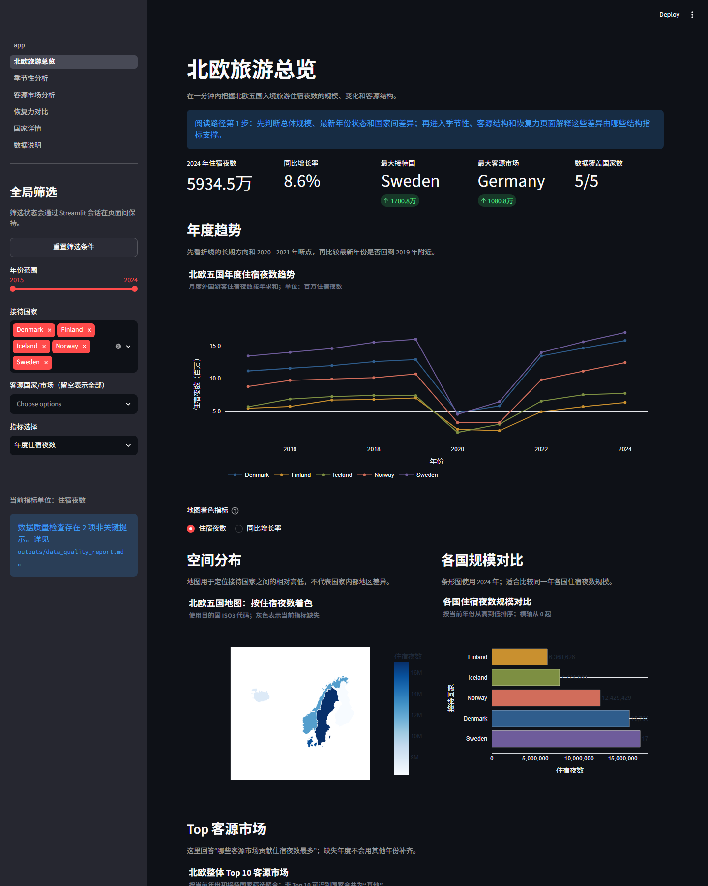
Task: Click the Nordic map thumbnail
Action: pyautogui.click(x=300, y=713)
